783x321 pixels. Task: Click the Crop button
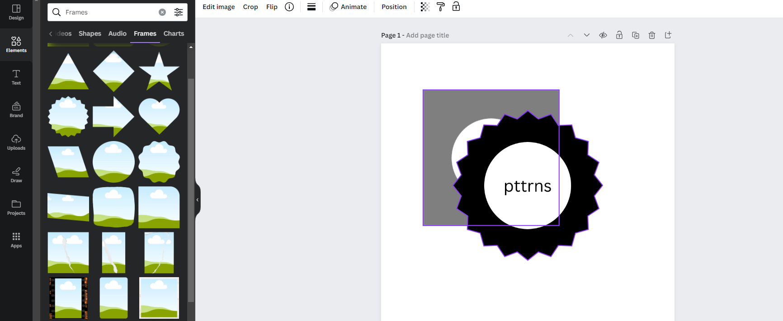(250, 7)
